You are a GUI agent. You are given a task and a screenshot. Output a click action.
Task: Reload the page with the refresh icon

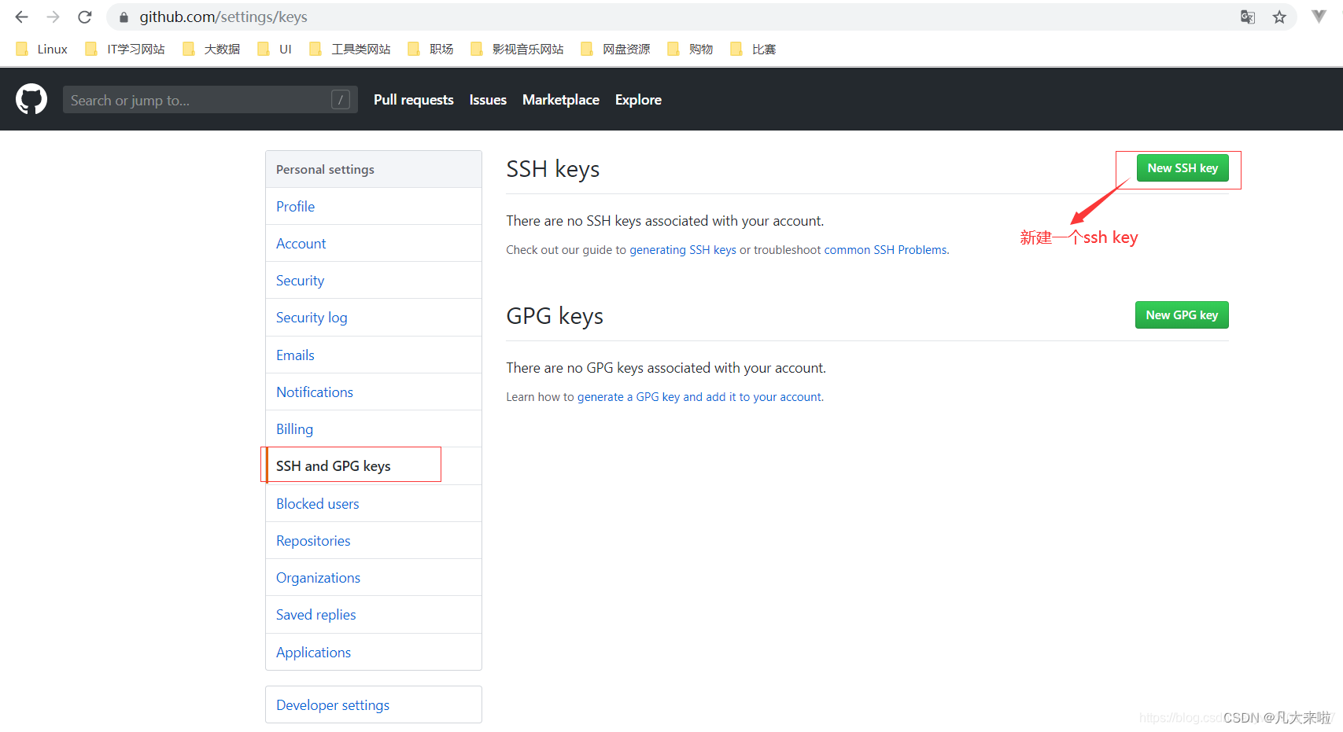(84, 17)
